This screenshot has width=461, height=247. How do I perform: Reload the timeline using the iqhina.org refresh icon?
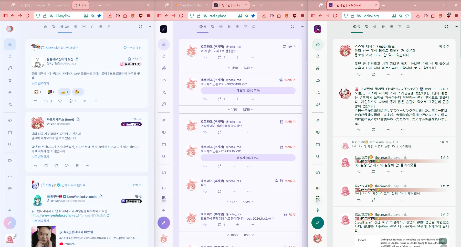pyautogui.click(x=446, y=27)
